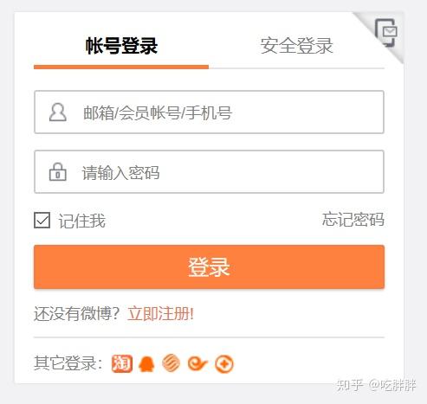Click the 还没有微博? text
427x404 pixels.
(76, 313)
